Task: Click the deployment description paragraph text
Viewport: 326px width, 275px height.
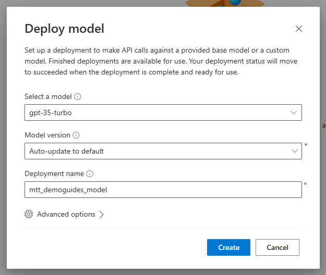Action: point(156,61)
